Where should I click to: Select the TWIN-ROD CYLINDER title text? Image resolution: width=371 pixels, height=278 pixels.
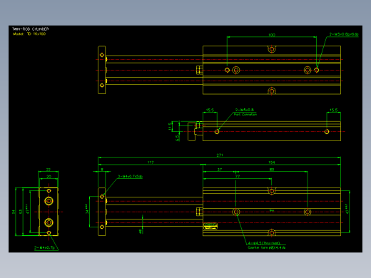[x=30, y=29]
